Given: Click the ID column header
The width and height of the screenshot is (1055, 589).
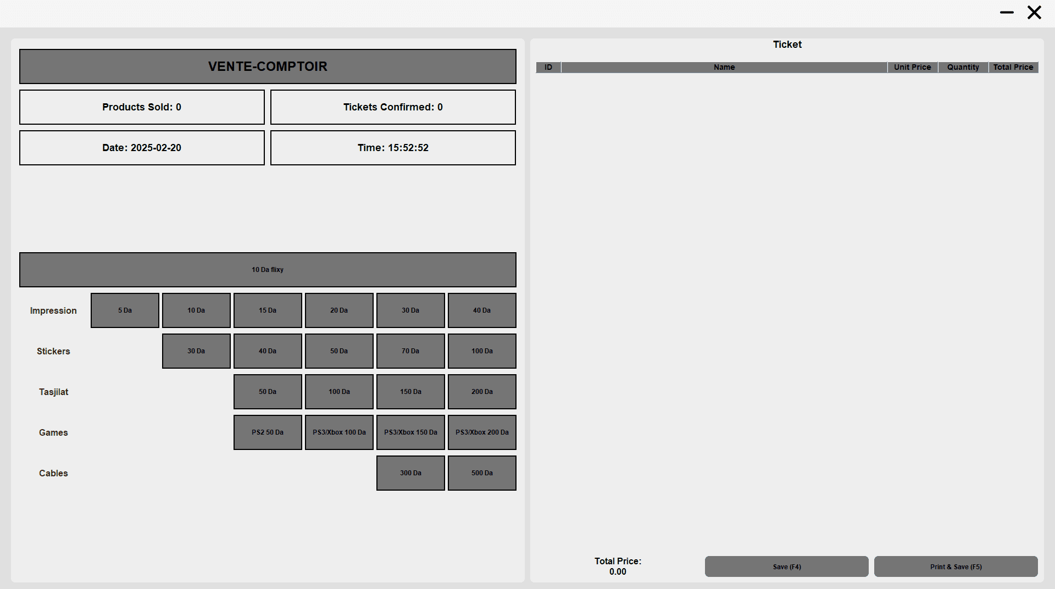Looking at the screenshot, I should pyautogui.click(x=548, y=67).
